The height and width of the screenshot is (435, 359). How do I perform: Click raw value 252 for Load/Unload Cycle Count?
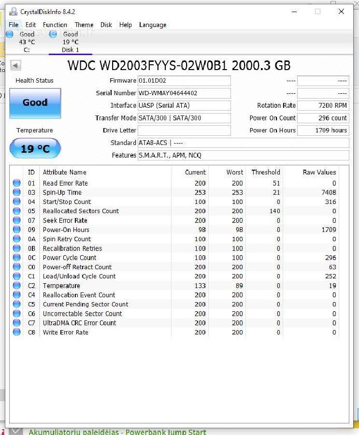330,276
